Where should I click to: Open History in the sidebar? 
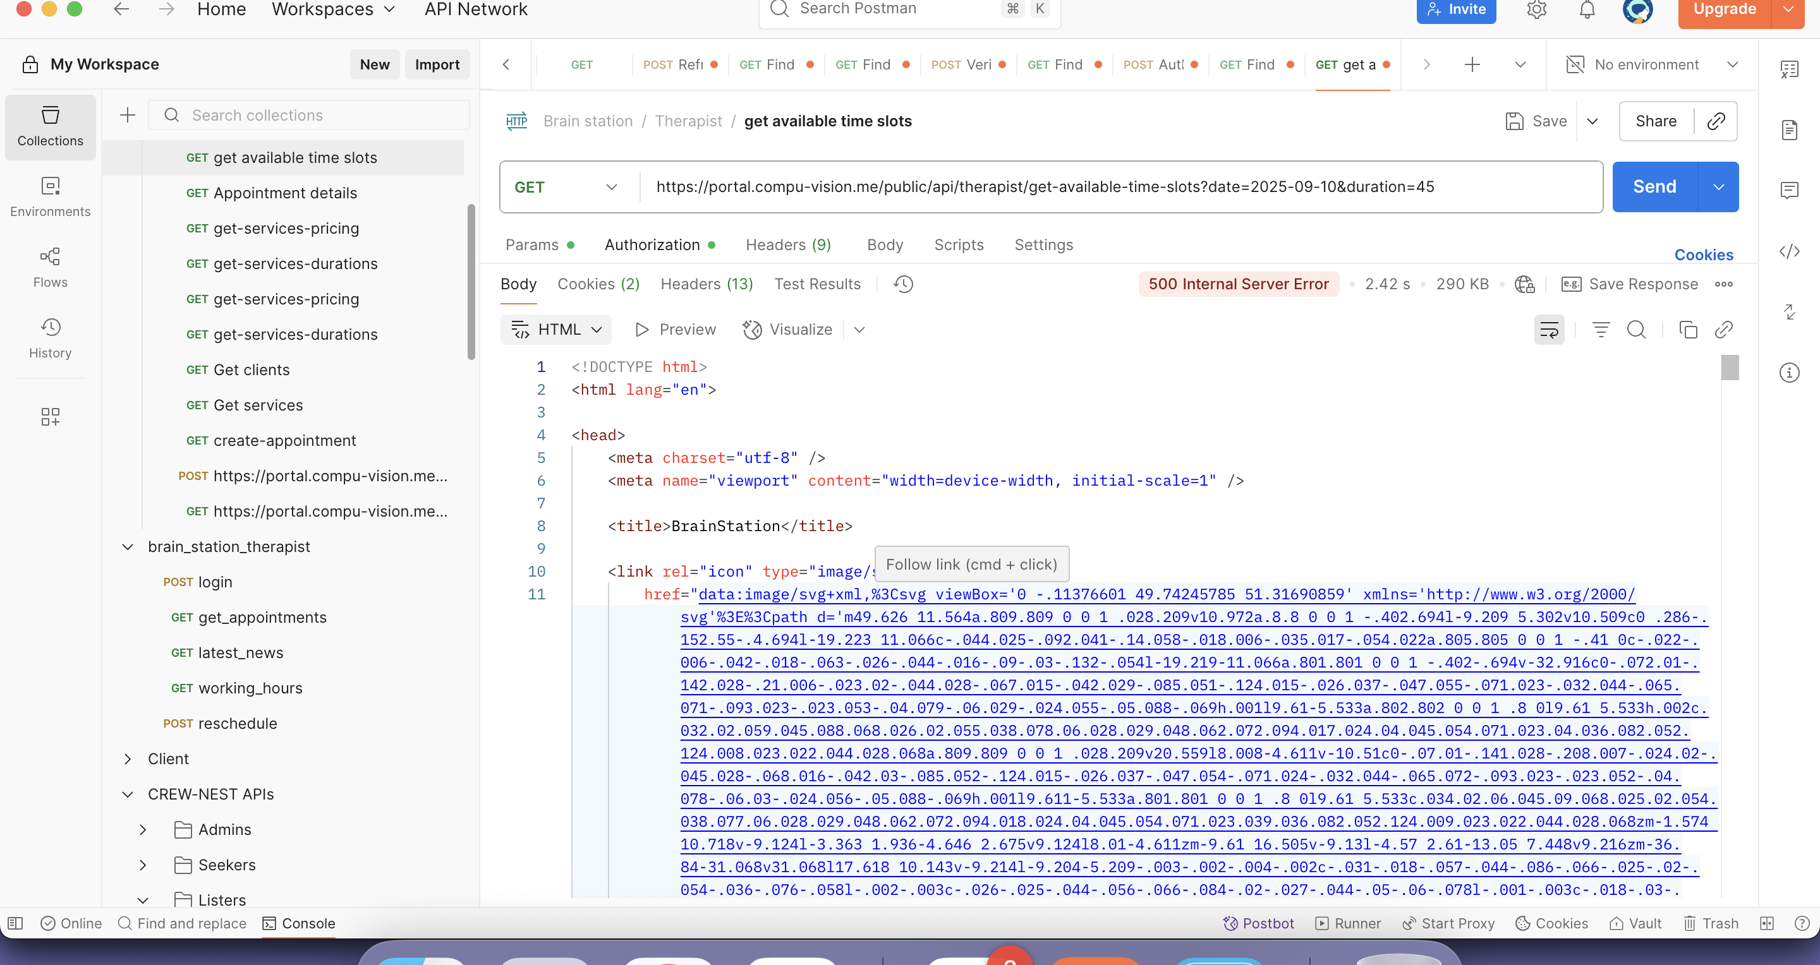click(50, 338)
